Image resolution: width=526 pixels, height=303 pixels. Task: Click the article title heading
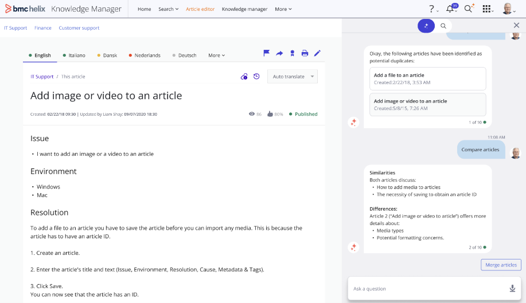[x=106, y=96]
